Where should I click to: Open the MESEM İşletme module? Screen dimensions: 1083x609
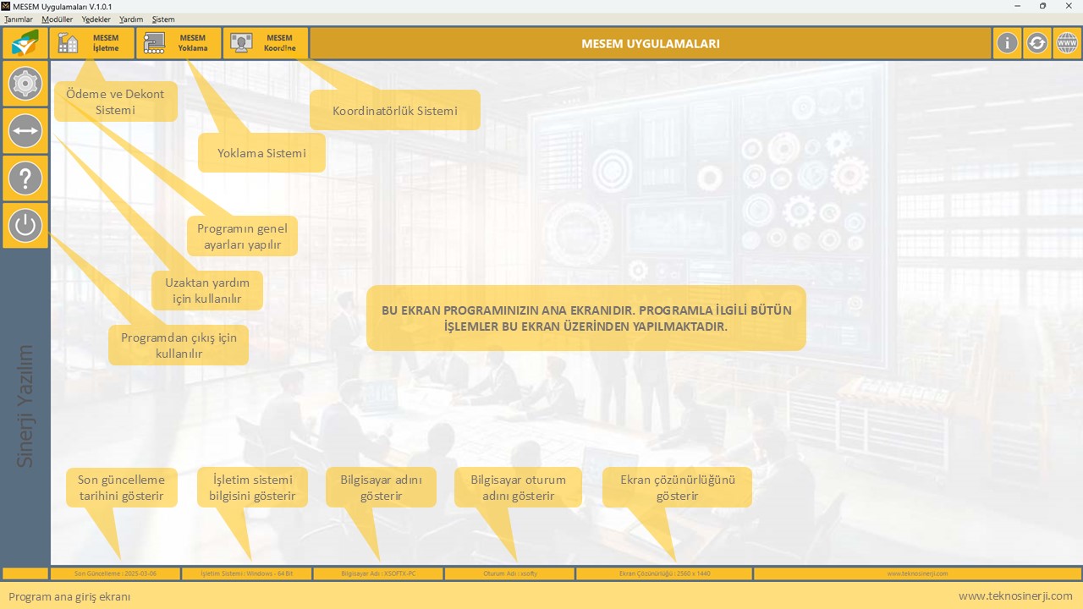point(92,43)
